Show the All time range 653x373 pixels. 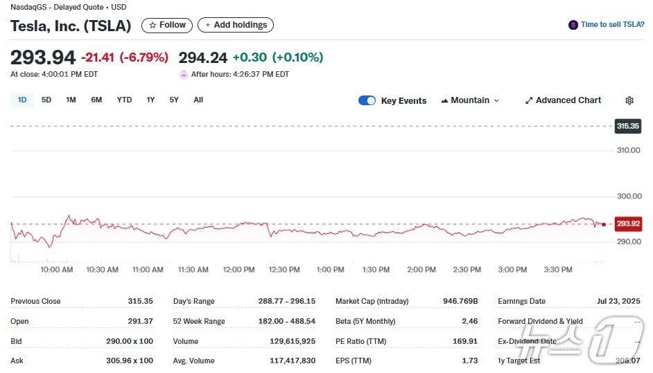(198, 100)
